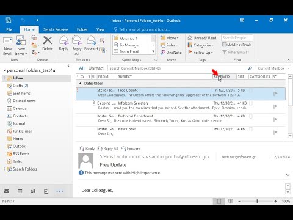Select the 'To Manager' quick step
This screenshot has height=220, width=293.
click(132, 45)
